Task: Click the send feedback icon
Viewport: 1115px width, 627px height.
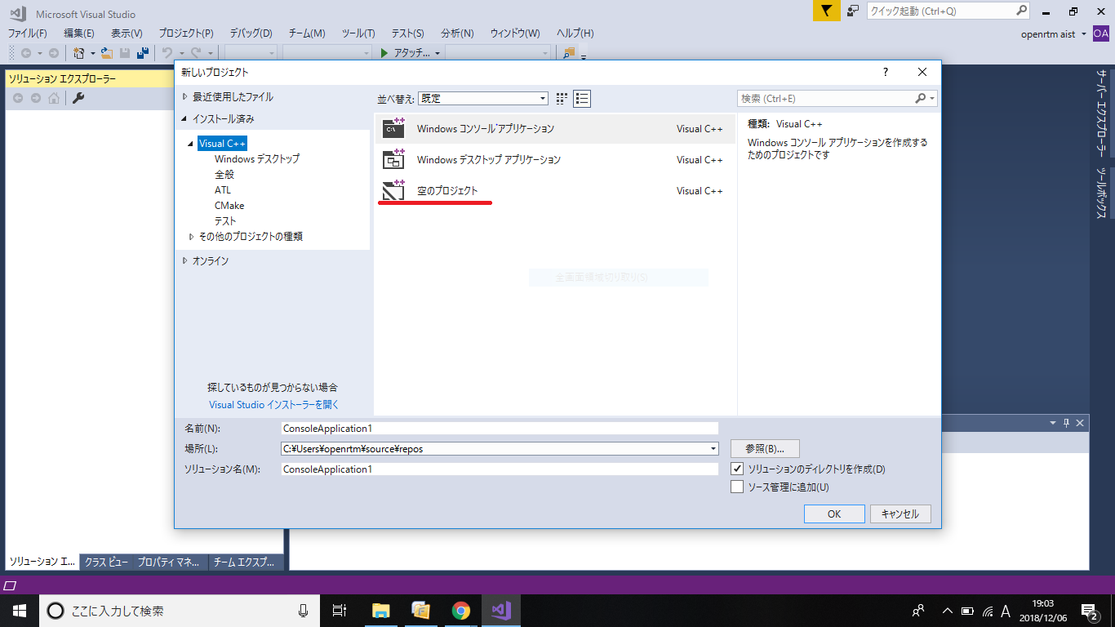Action: coord(853,11)
